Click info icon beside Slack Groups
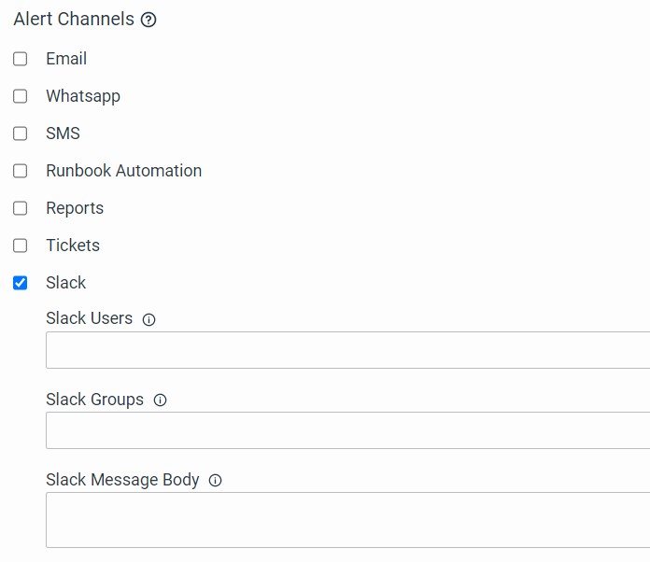 [x=160, y=400]
